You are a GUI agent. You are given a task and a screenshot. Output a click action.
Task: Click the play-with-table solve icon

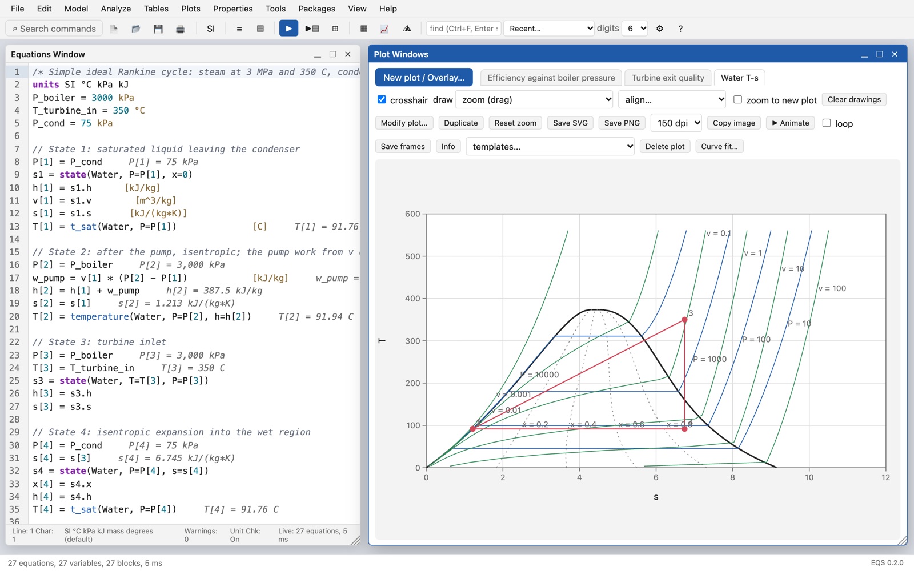312,29
